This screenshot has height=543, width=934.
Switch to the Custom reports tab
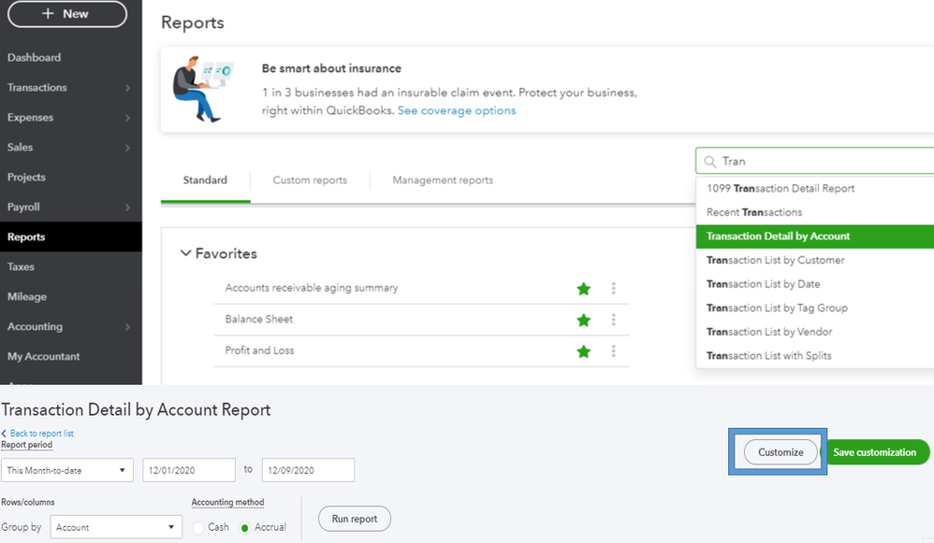click(x=310, y=180)
